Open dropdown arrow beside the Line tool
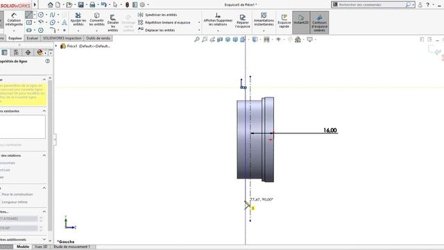 (x=35, y=15)
